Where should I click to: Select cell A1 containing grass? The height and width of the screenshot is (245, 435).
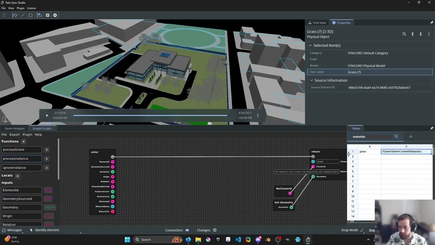click(x=369, y=151)
